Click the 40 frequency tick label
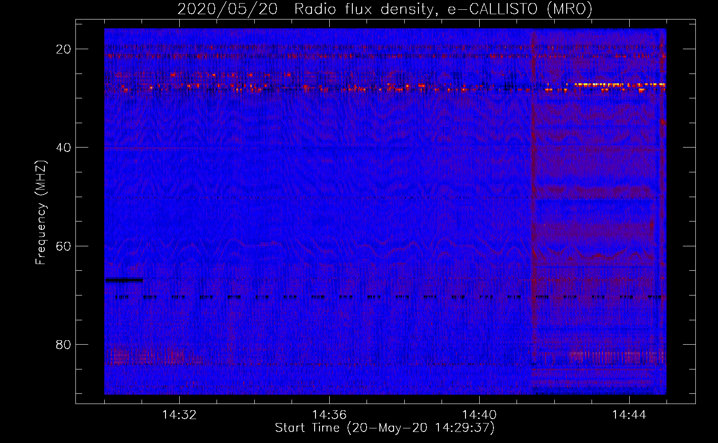Screen dimensions: 718x443 pos(64,148)
